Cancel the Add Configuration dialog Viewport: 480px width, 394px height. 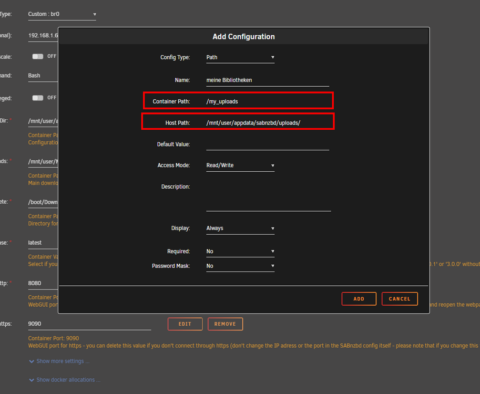(x=400, y=299)
